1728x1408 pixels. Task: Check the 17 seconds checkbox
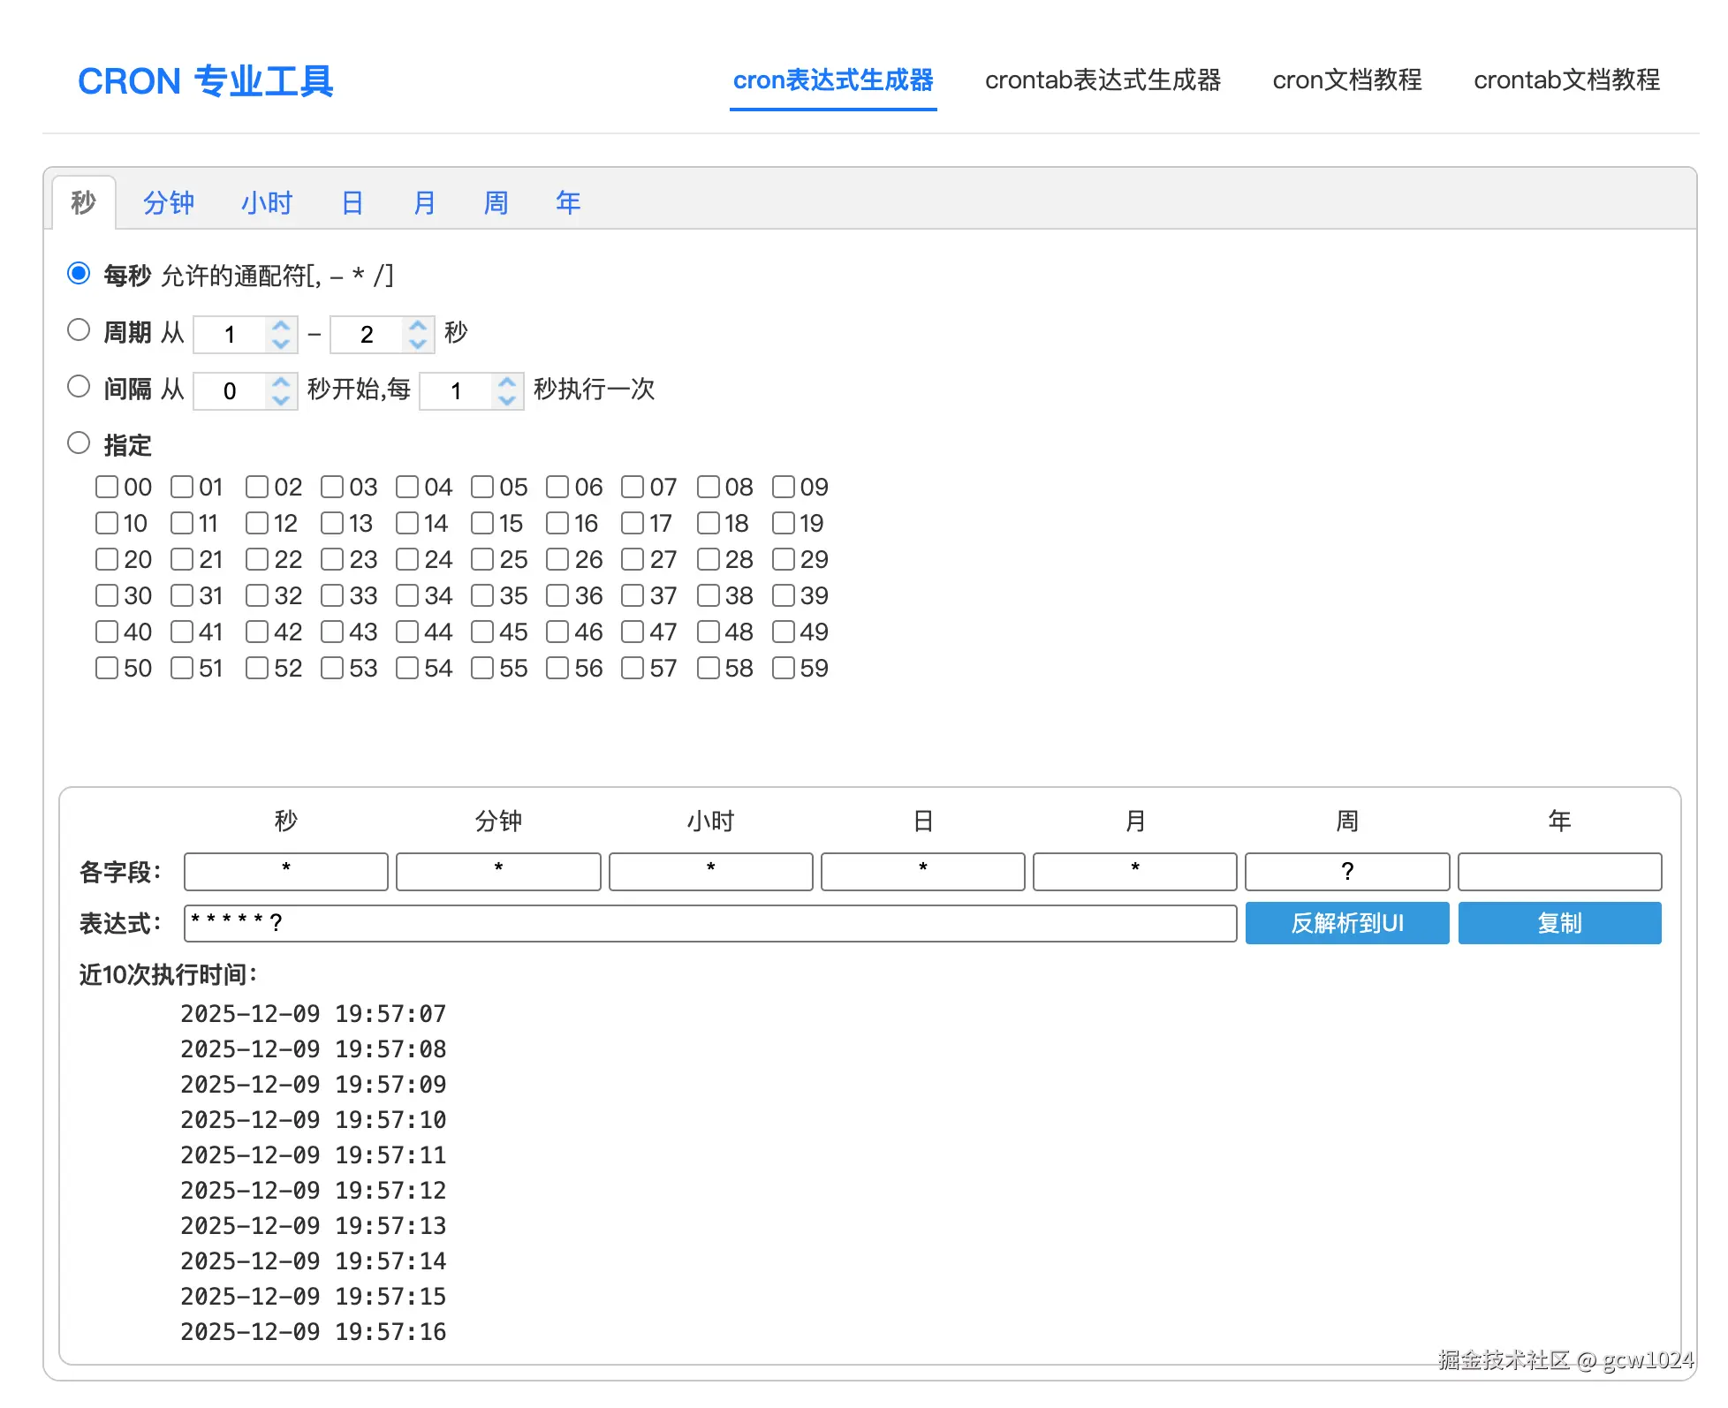[x=633, y=523]
